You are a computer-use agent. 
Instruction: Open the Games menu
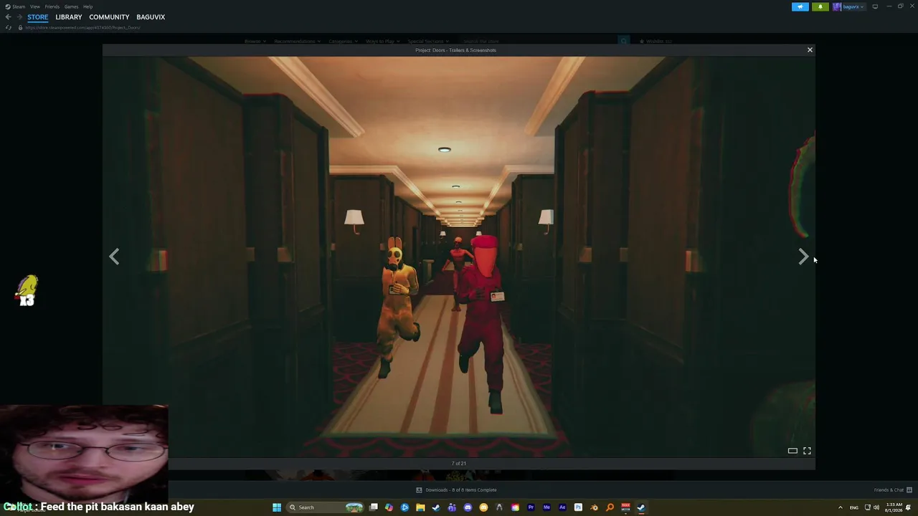[71, 6]
